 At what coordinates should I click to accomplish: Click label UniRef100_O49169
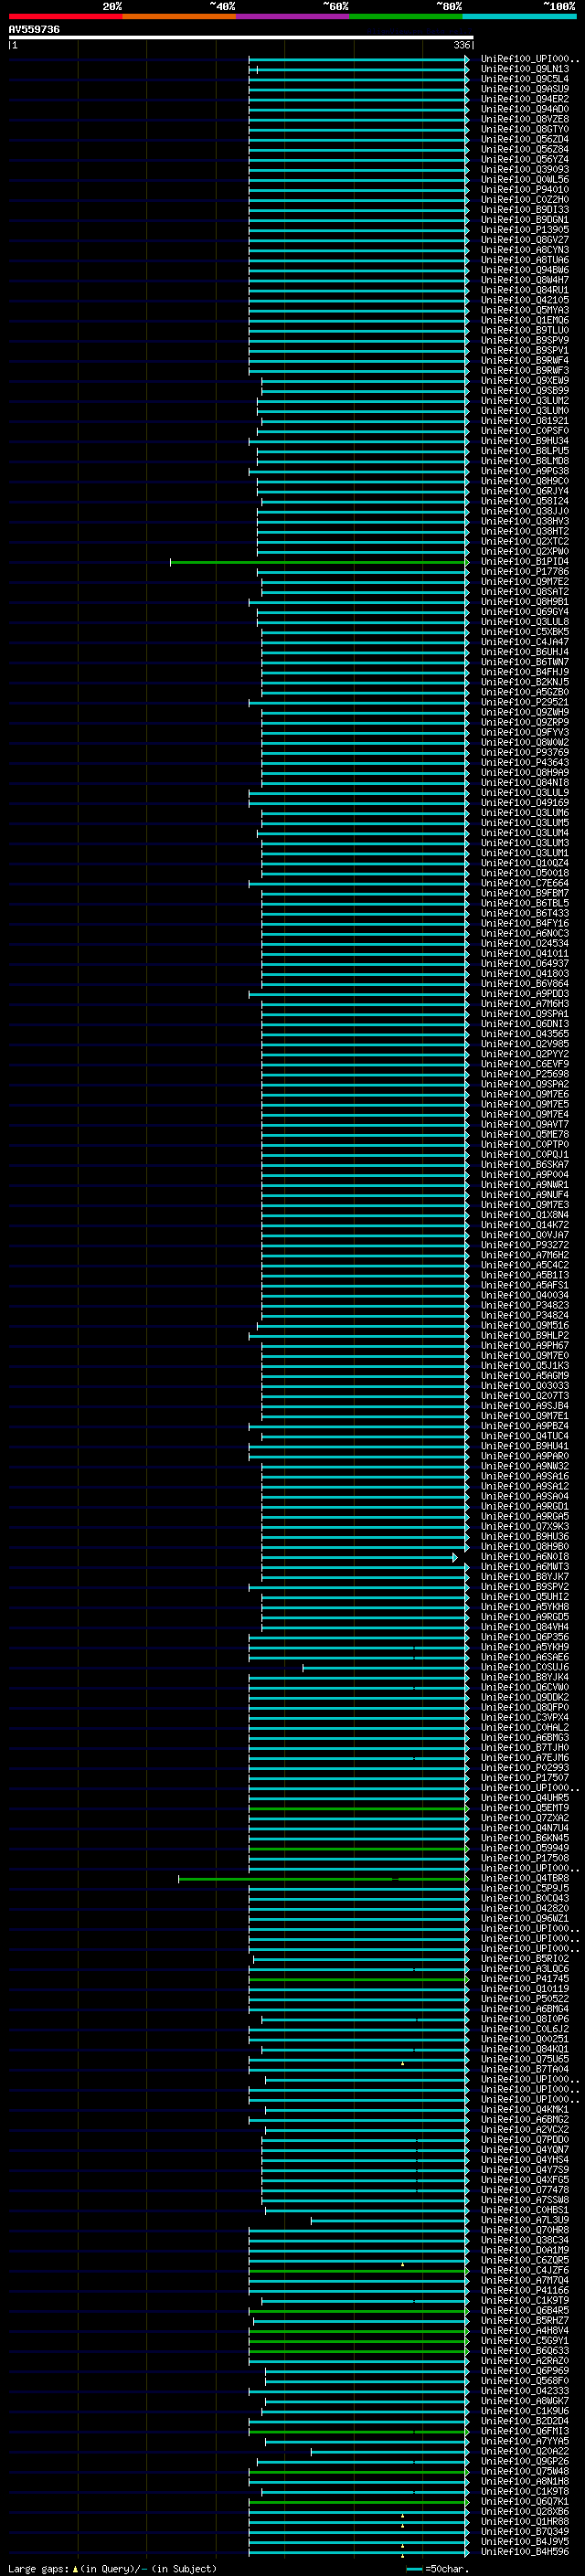coord(524,802)
